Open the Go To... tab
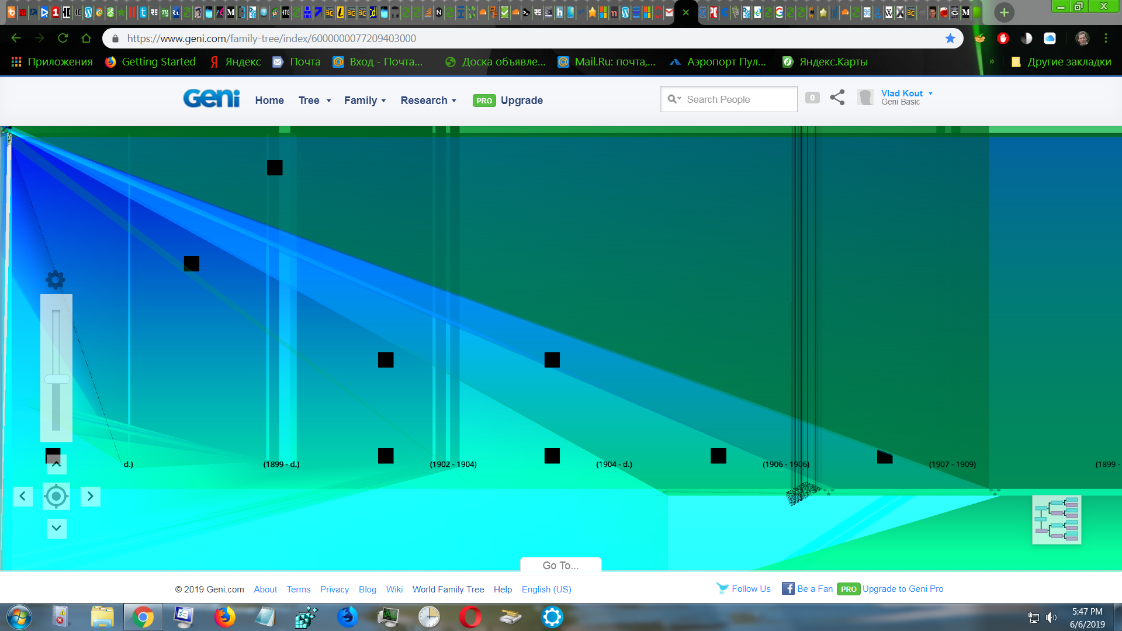The height and width of the screenshot is (631, 1122). pos(560,565)
